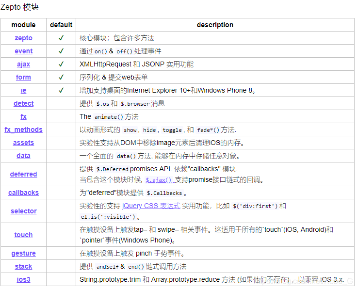The height and width of the screenshot is (290, 357).
Task: Click the checkmark in the zepto row
Action: point(61,38)
